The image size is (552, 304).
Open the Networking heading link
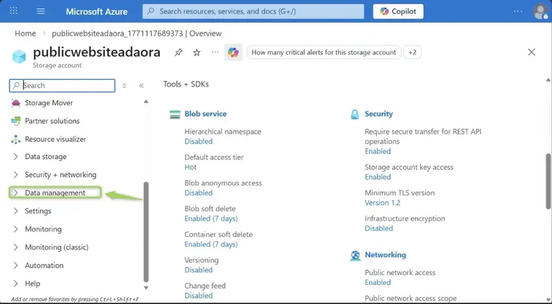(385, 255)
